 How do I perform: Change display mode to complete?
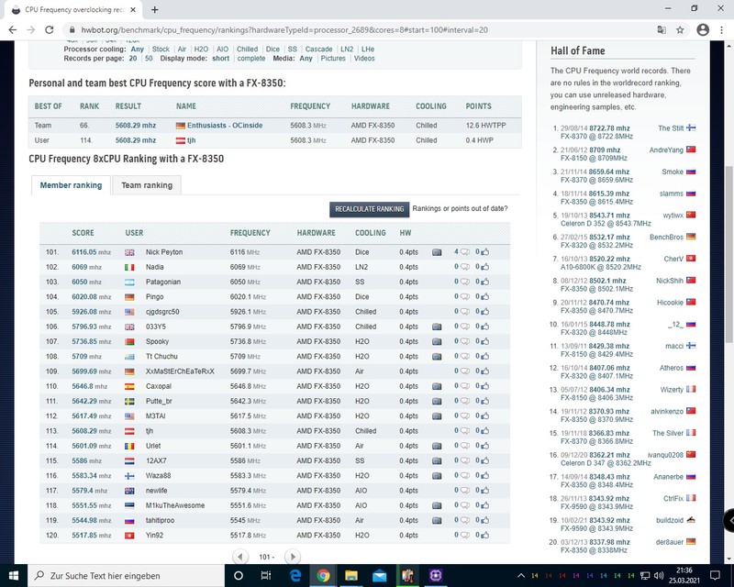click(251, 59)
